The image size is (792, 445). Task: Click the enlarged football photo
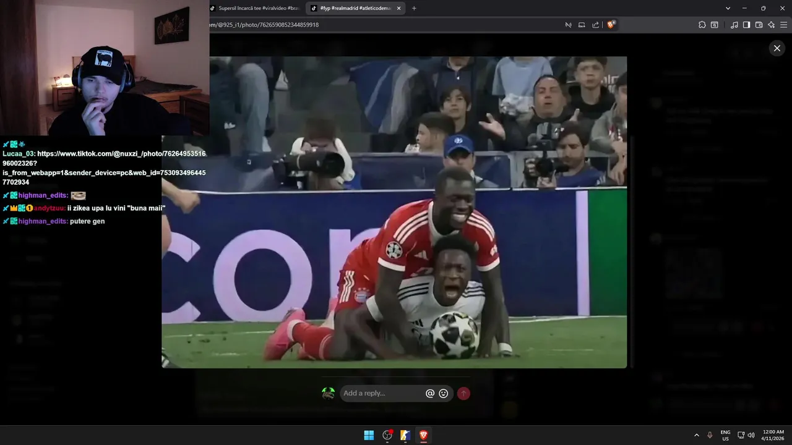pyautogui.click(x=394, y=212)
